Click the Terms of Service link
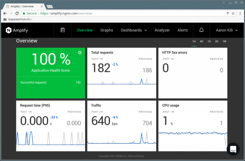This screenshot has width=245, height=161. 137,156
